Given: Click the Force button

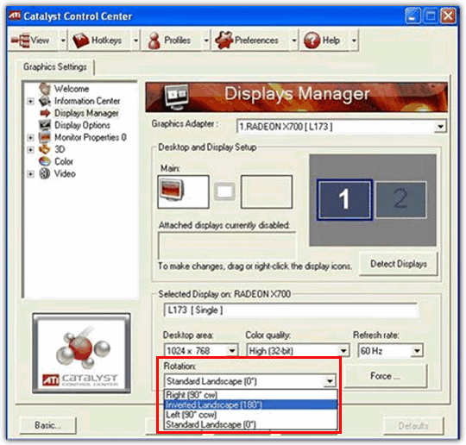Looking at the screenshot, I should (x=385, y=376).
